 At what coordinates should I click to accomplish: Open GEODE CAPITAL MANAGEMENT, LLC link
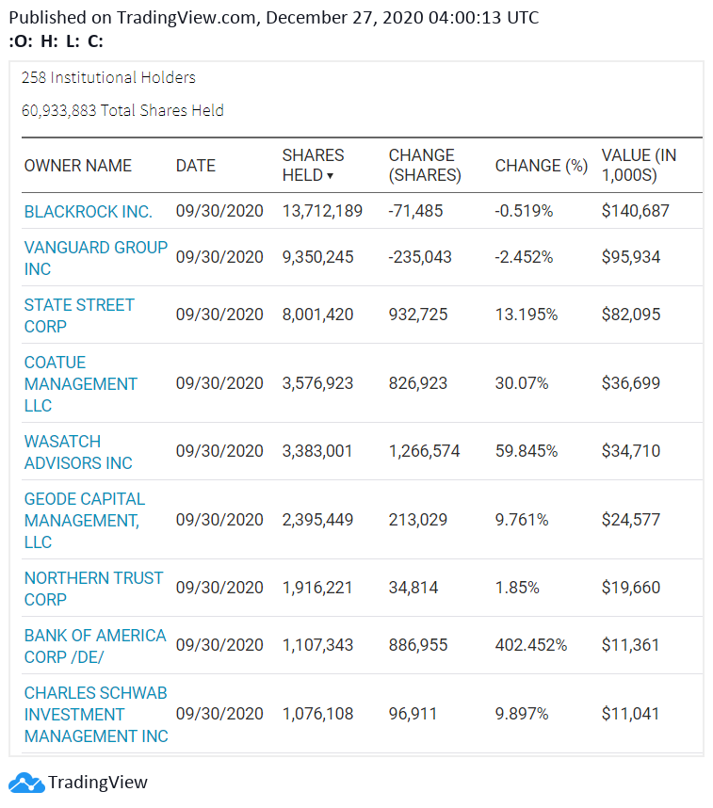click(85, 521)
